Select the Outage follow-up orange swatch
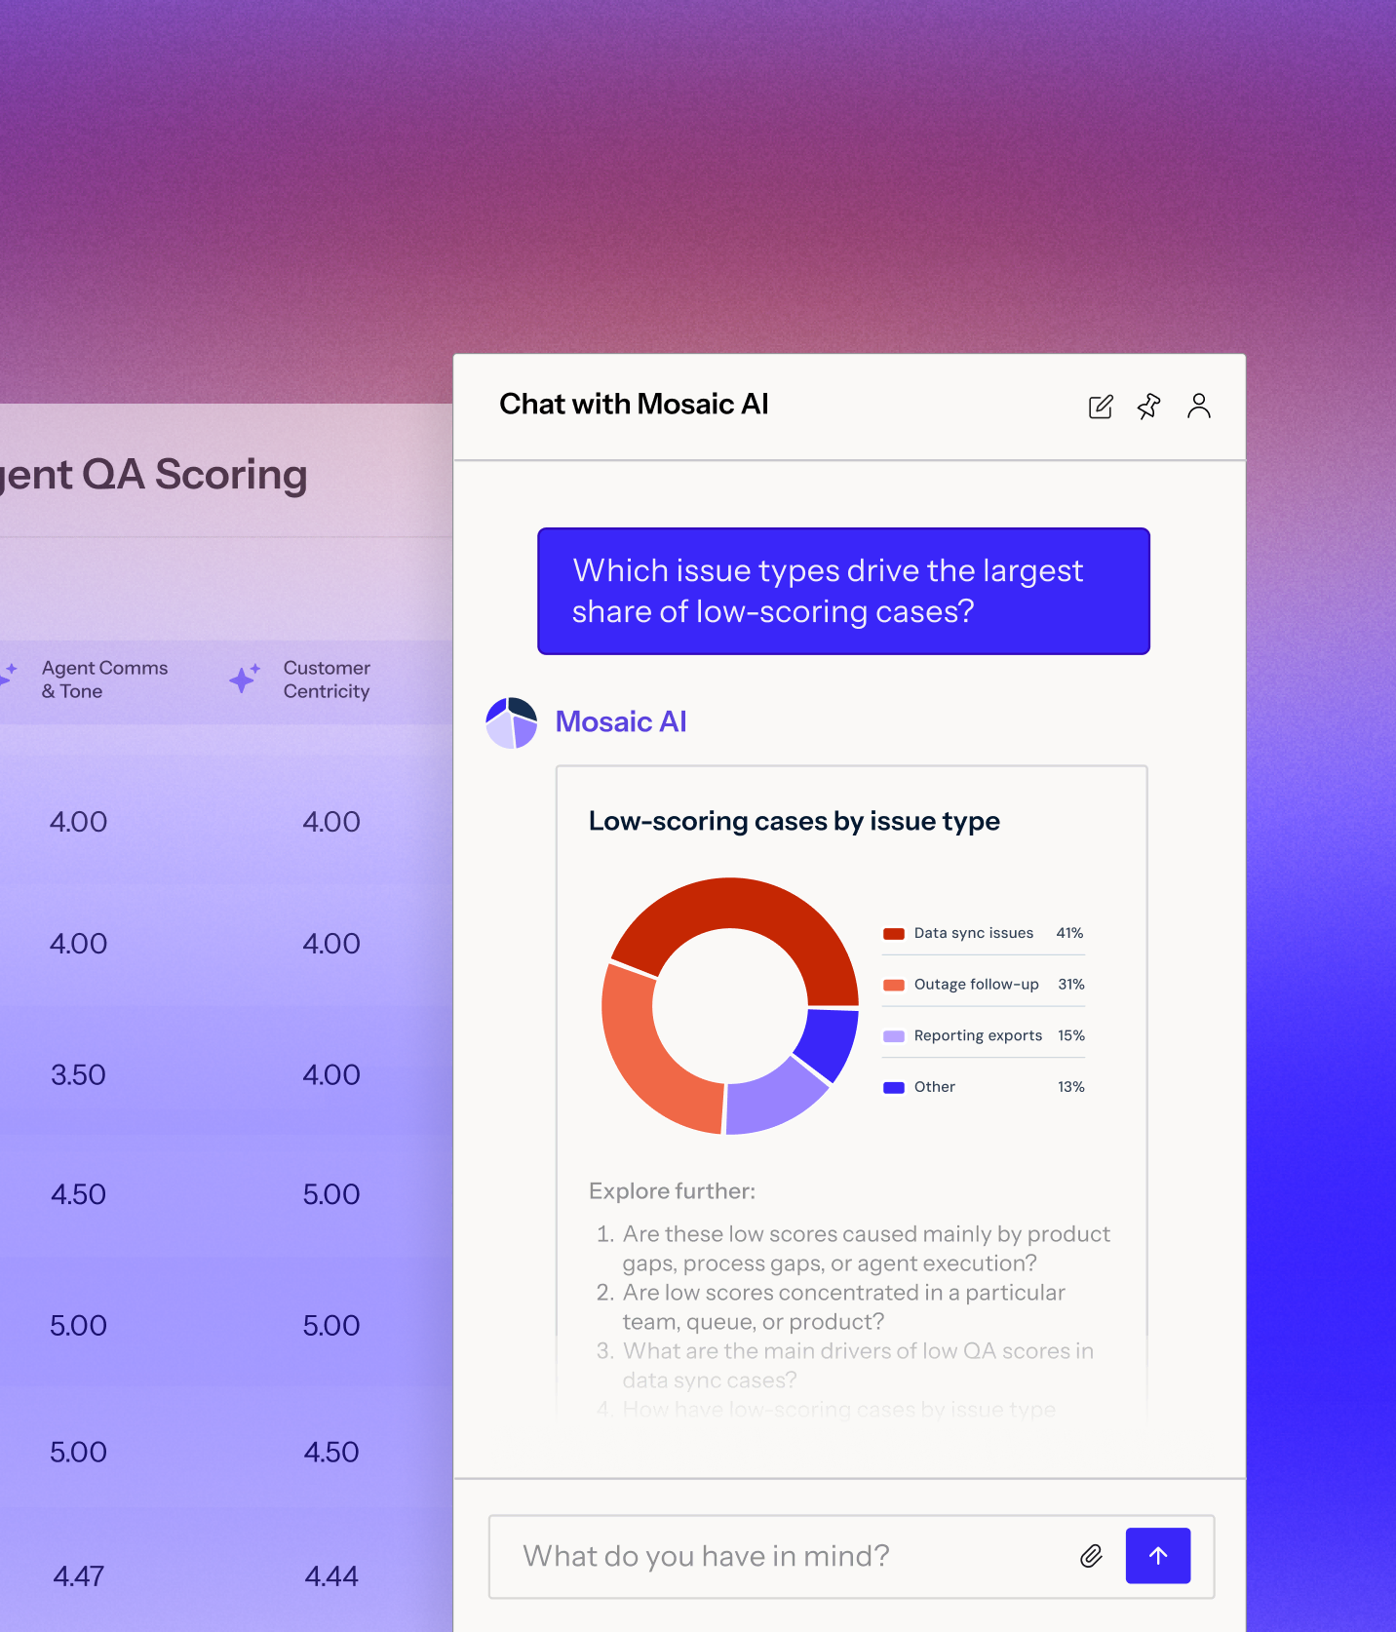The height and width of the screenshot is (1632, 1396). tap(894, 985)
